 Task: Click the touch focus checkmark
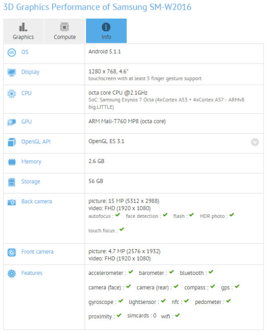point(121,230)
